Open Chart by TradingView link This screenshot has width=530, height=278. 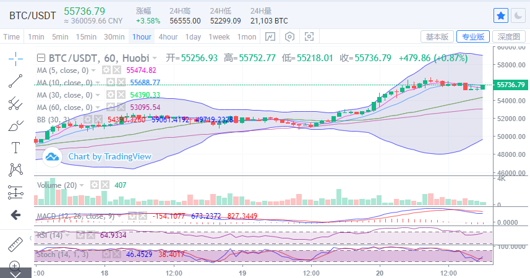pyautogui.click(x=110, y=156)
